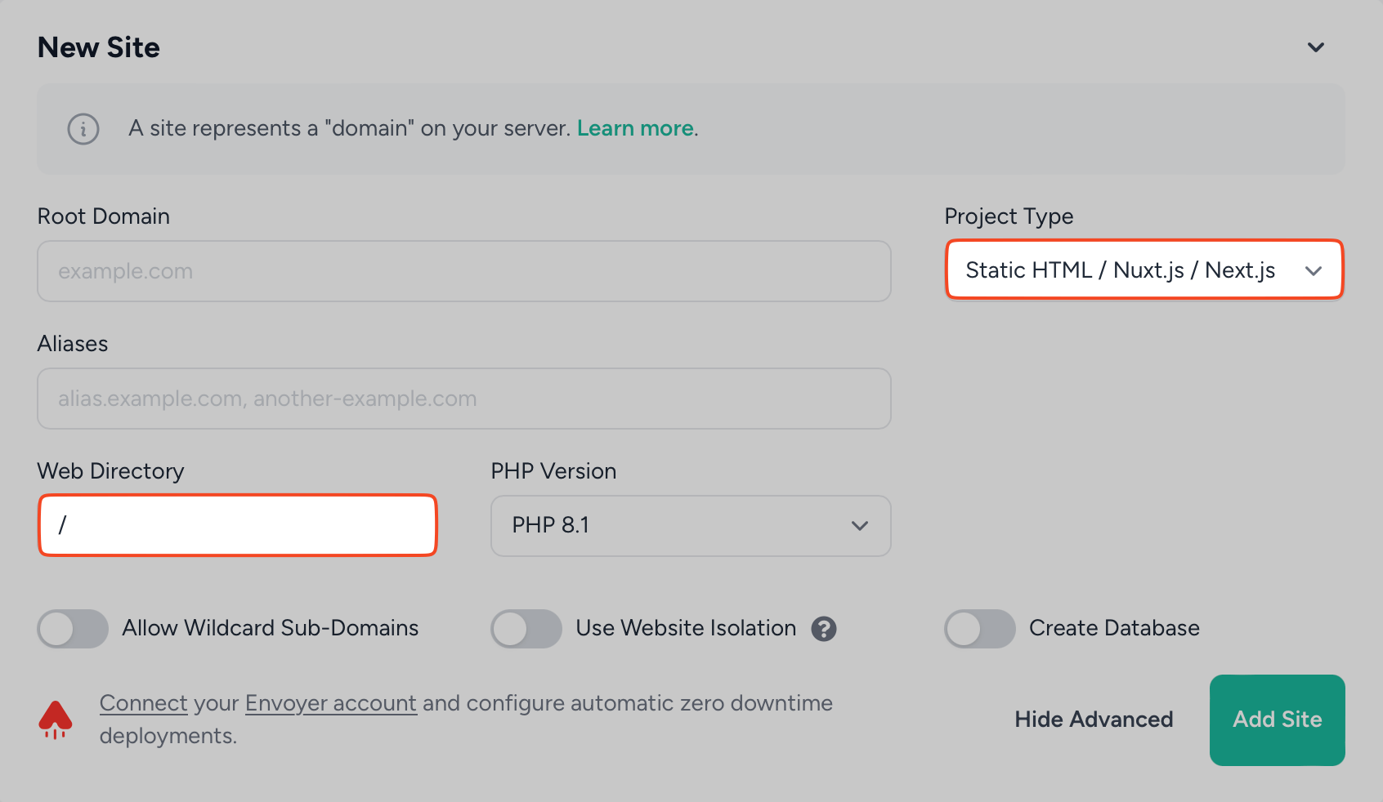Click the Website Isolation help question mark

click(825, 628)
